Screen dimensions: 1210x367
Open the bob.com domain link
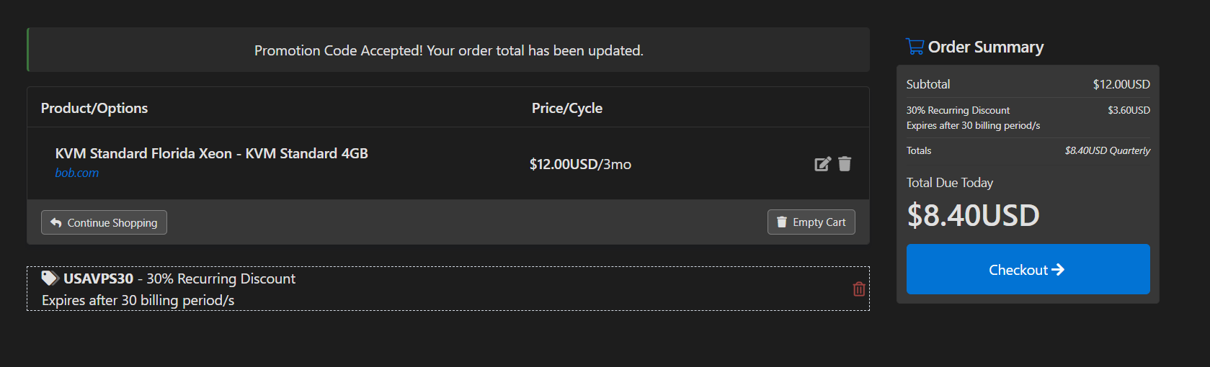77,173
